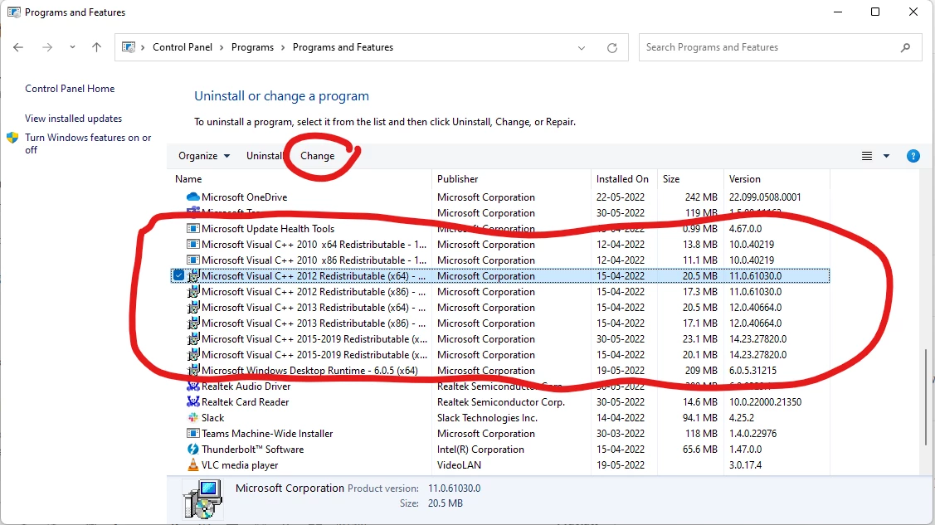This screenshot has height=525, width=935.
Task: Select the Visual C++ 2015-2019 icon dated 30-05-2022
Action: tap(192, 339)
